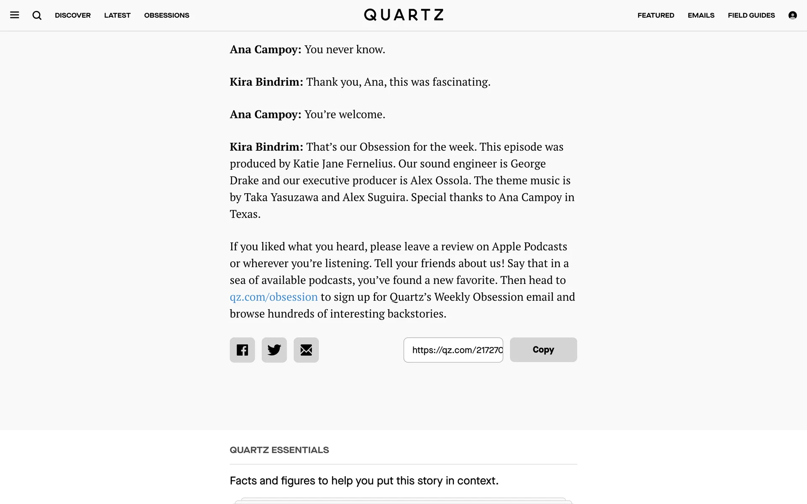Select the Essentials card at page bottom
The width and height of the screenshot is (807, 504).
pyautogui.click(x=403, y=501)
